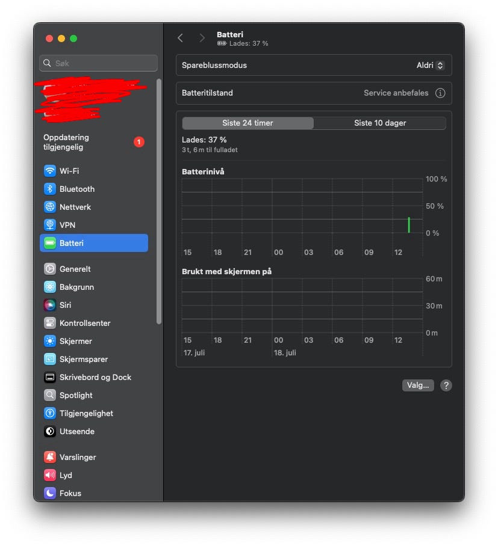The image size is (498, 546).
Task: Open the Wi-Fi settings icon
Action: (50, 171)
